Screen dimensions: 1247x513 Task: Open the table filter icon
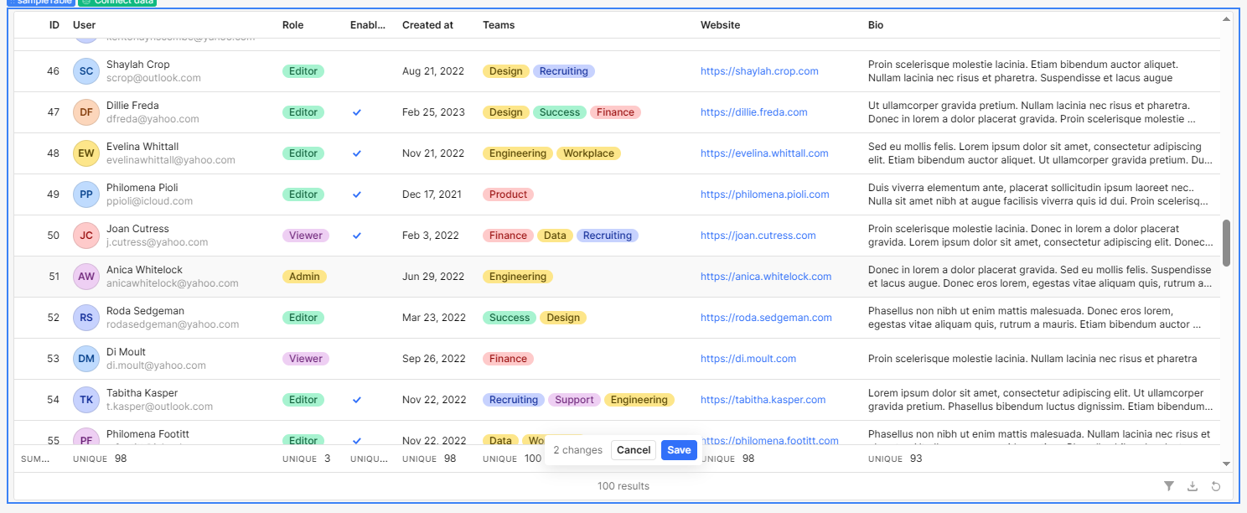[x=1169, y=486]
